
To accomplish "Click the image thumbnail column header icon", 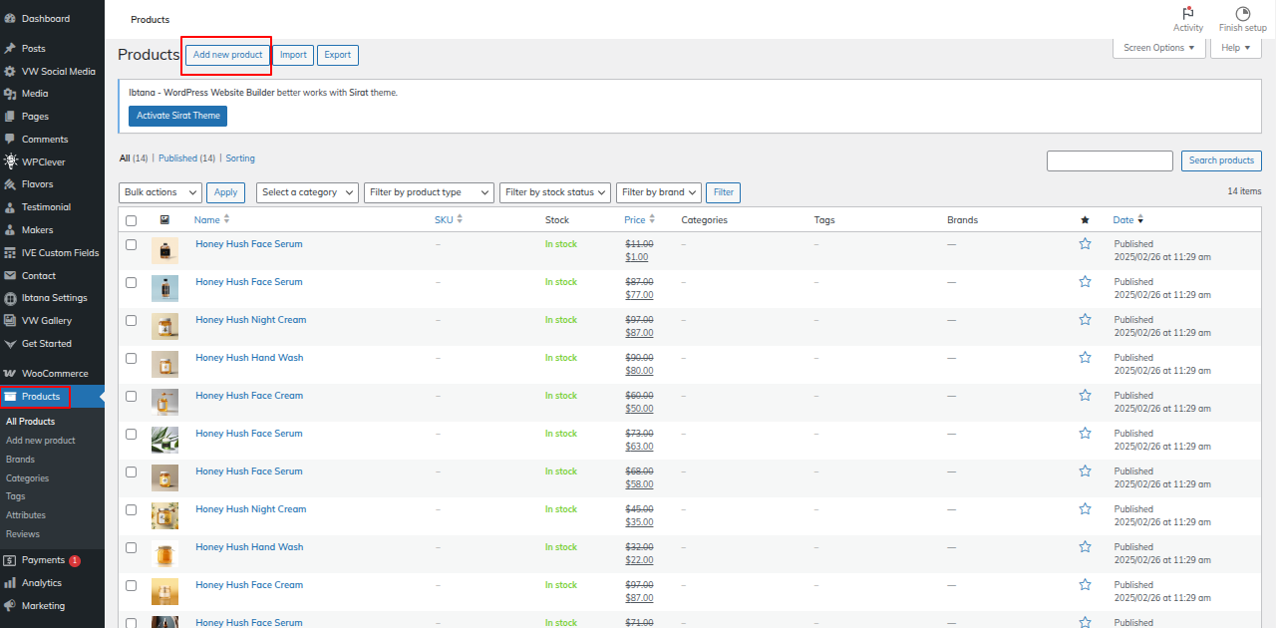I will [164, 220].
